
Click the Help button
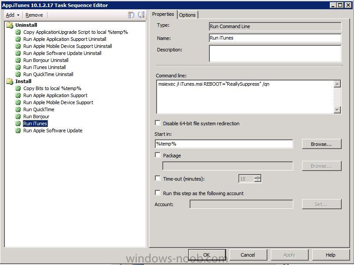tap(331, 255)
